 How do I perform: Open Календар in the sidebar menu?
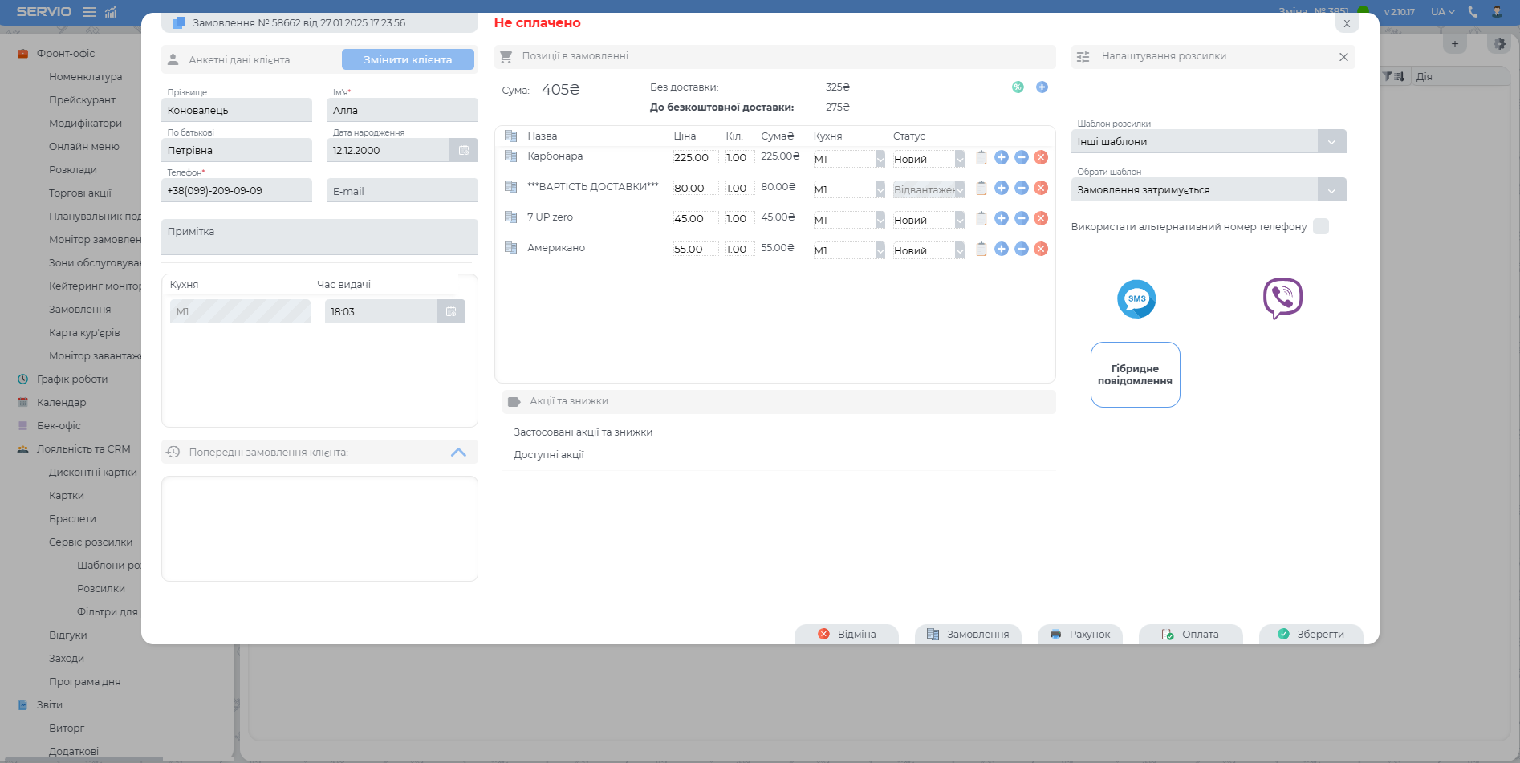coord(61,403)
